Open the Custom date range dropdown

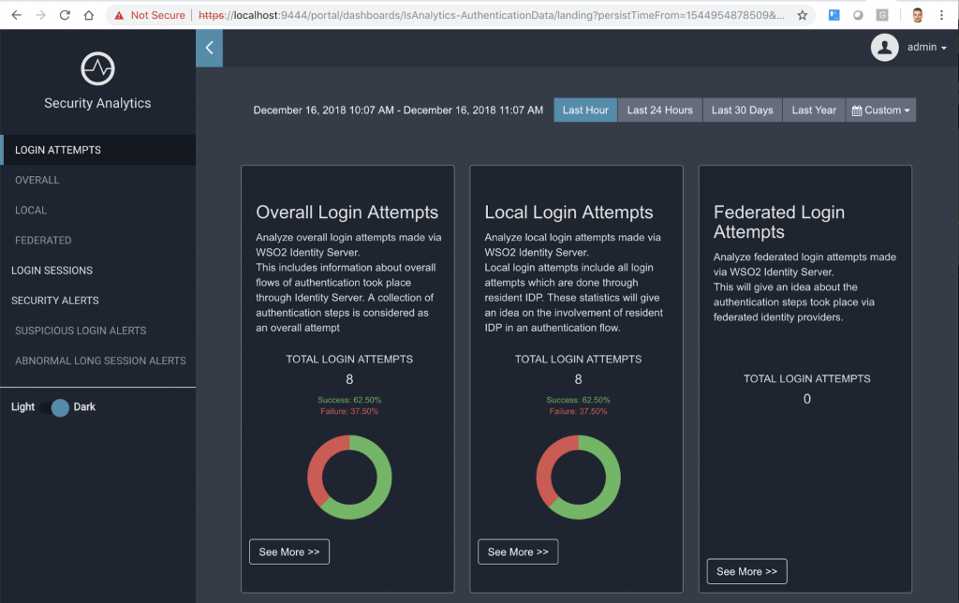coord(880,110)
